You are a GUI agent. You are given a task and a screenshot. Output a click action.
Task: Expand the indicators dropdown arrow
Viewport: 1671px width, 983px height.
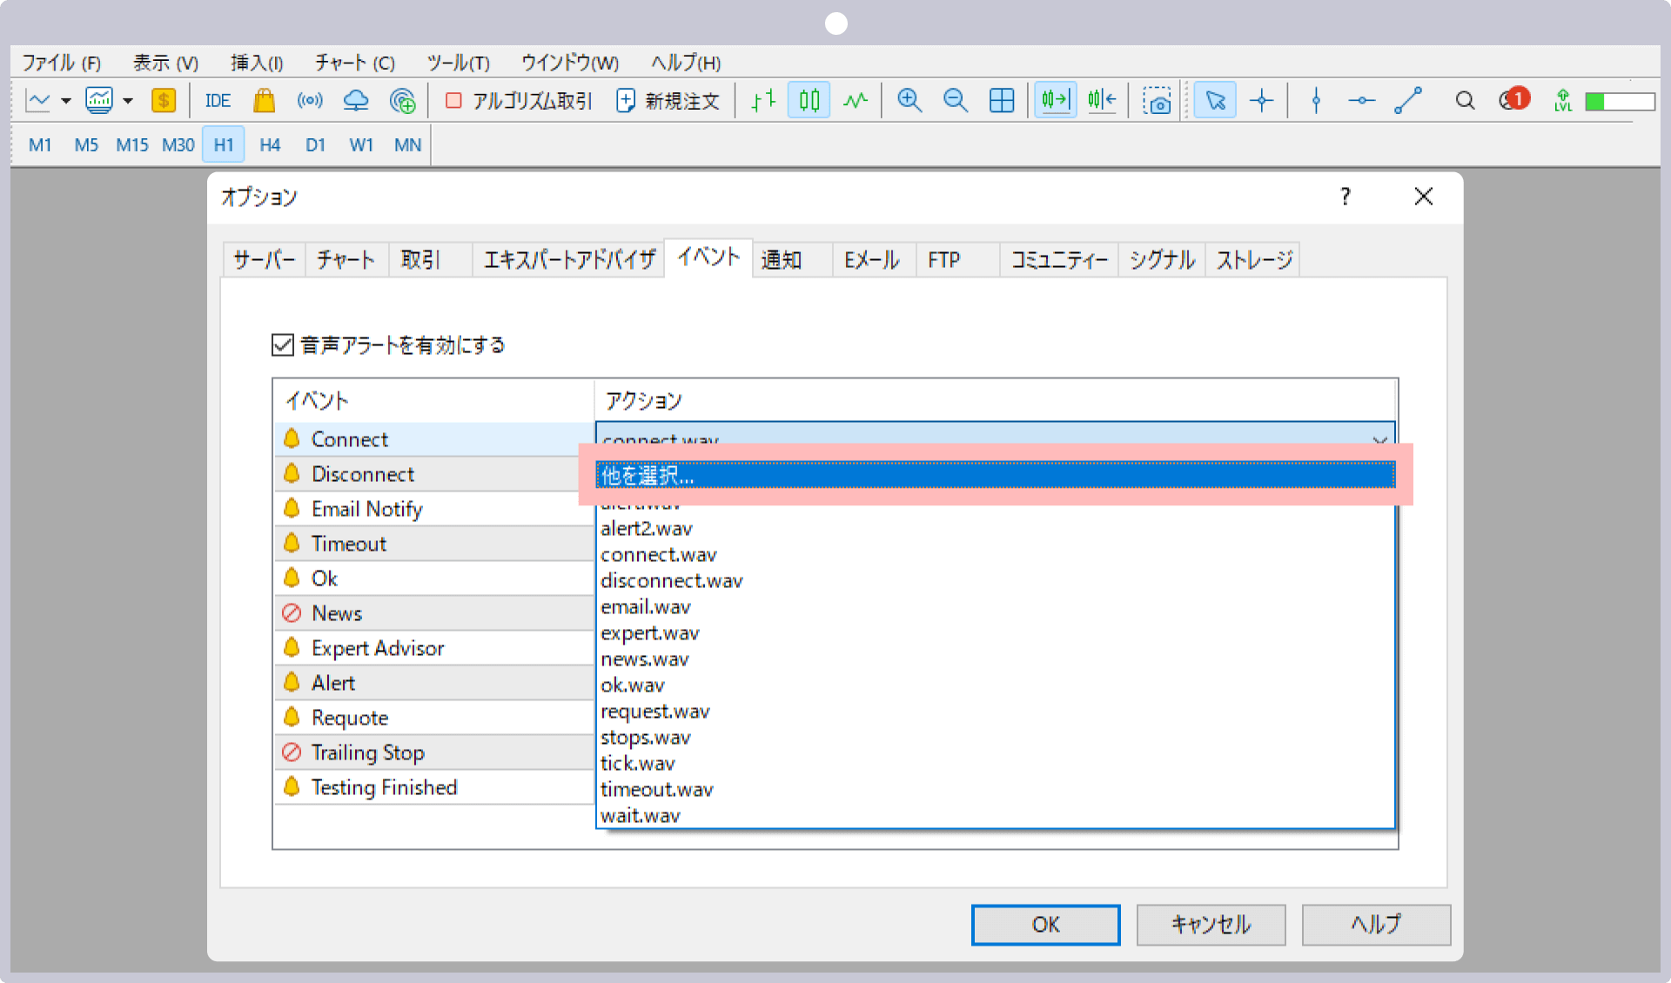128,101
